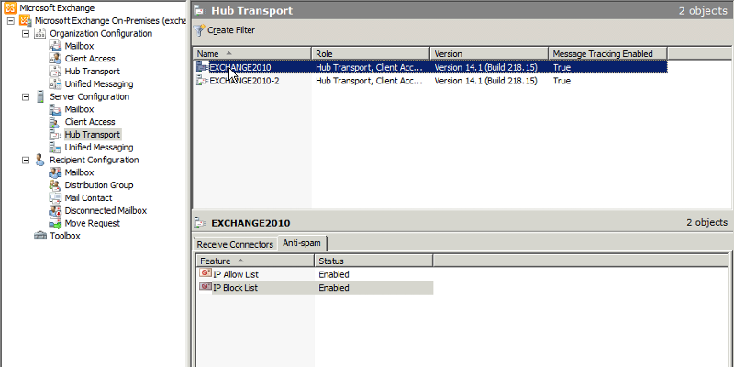Switch to the Receive Connectors tab
Image resolution: width=734 pixels, height=367 pixels.
point(235,244)
